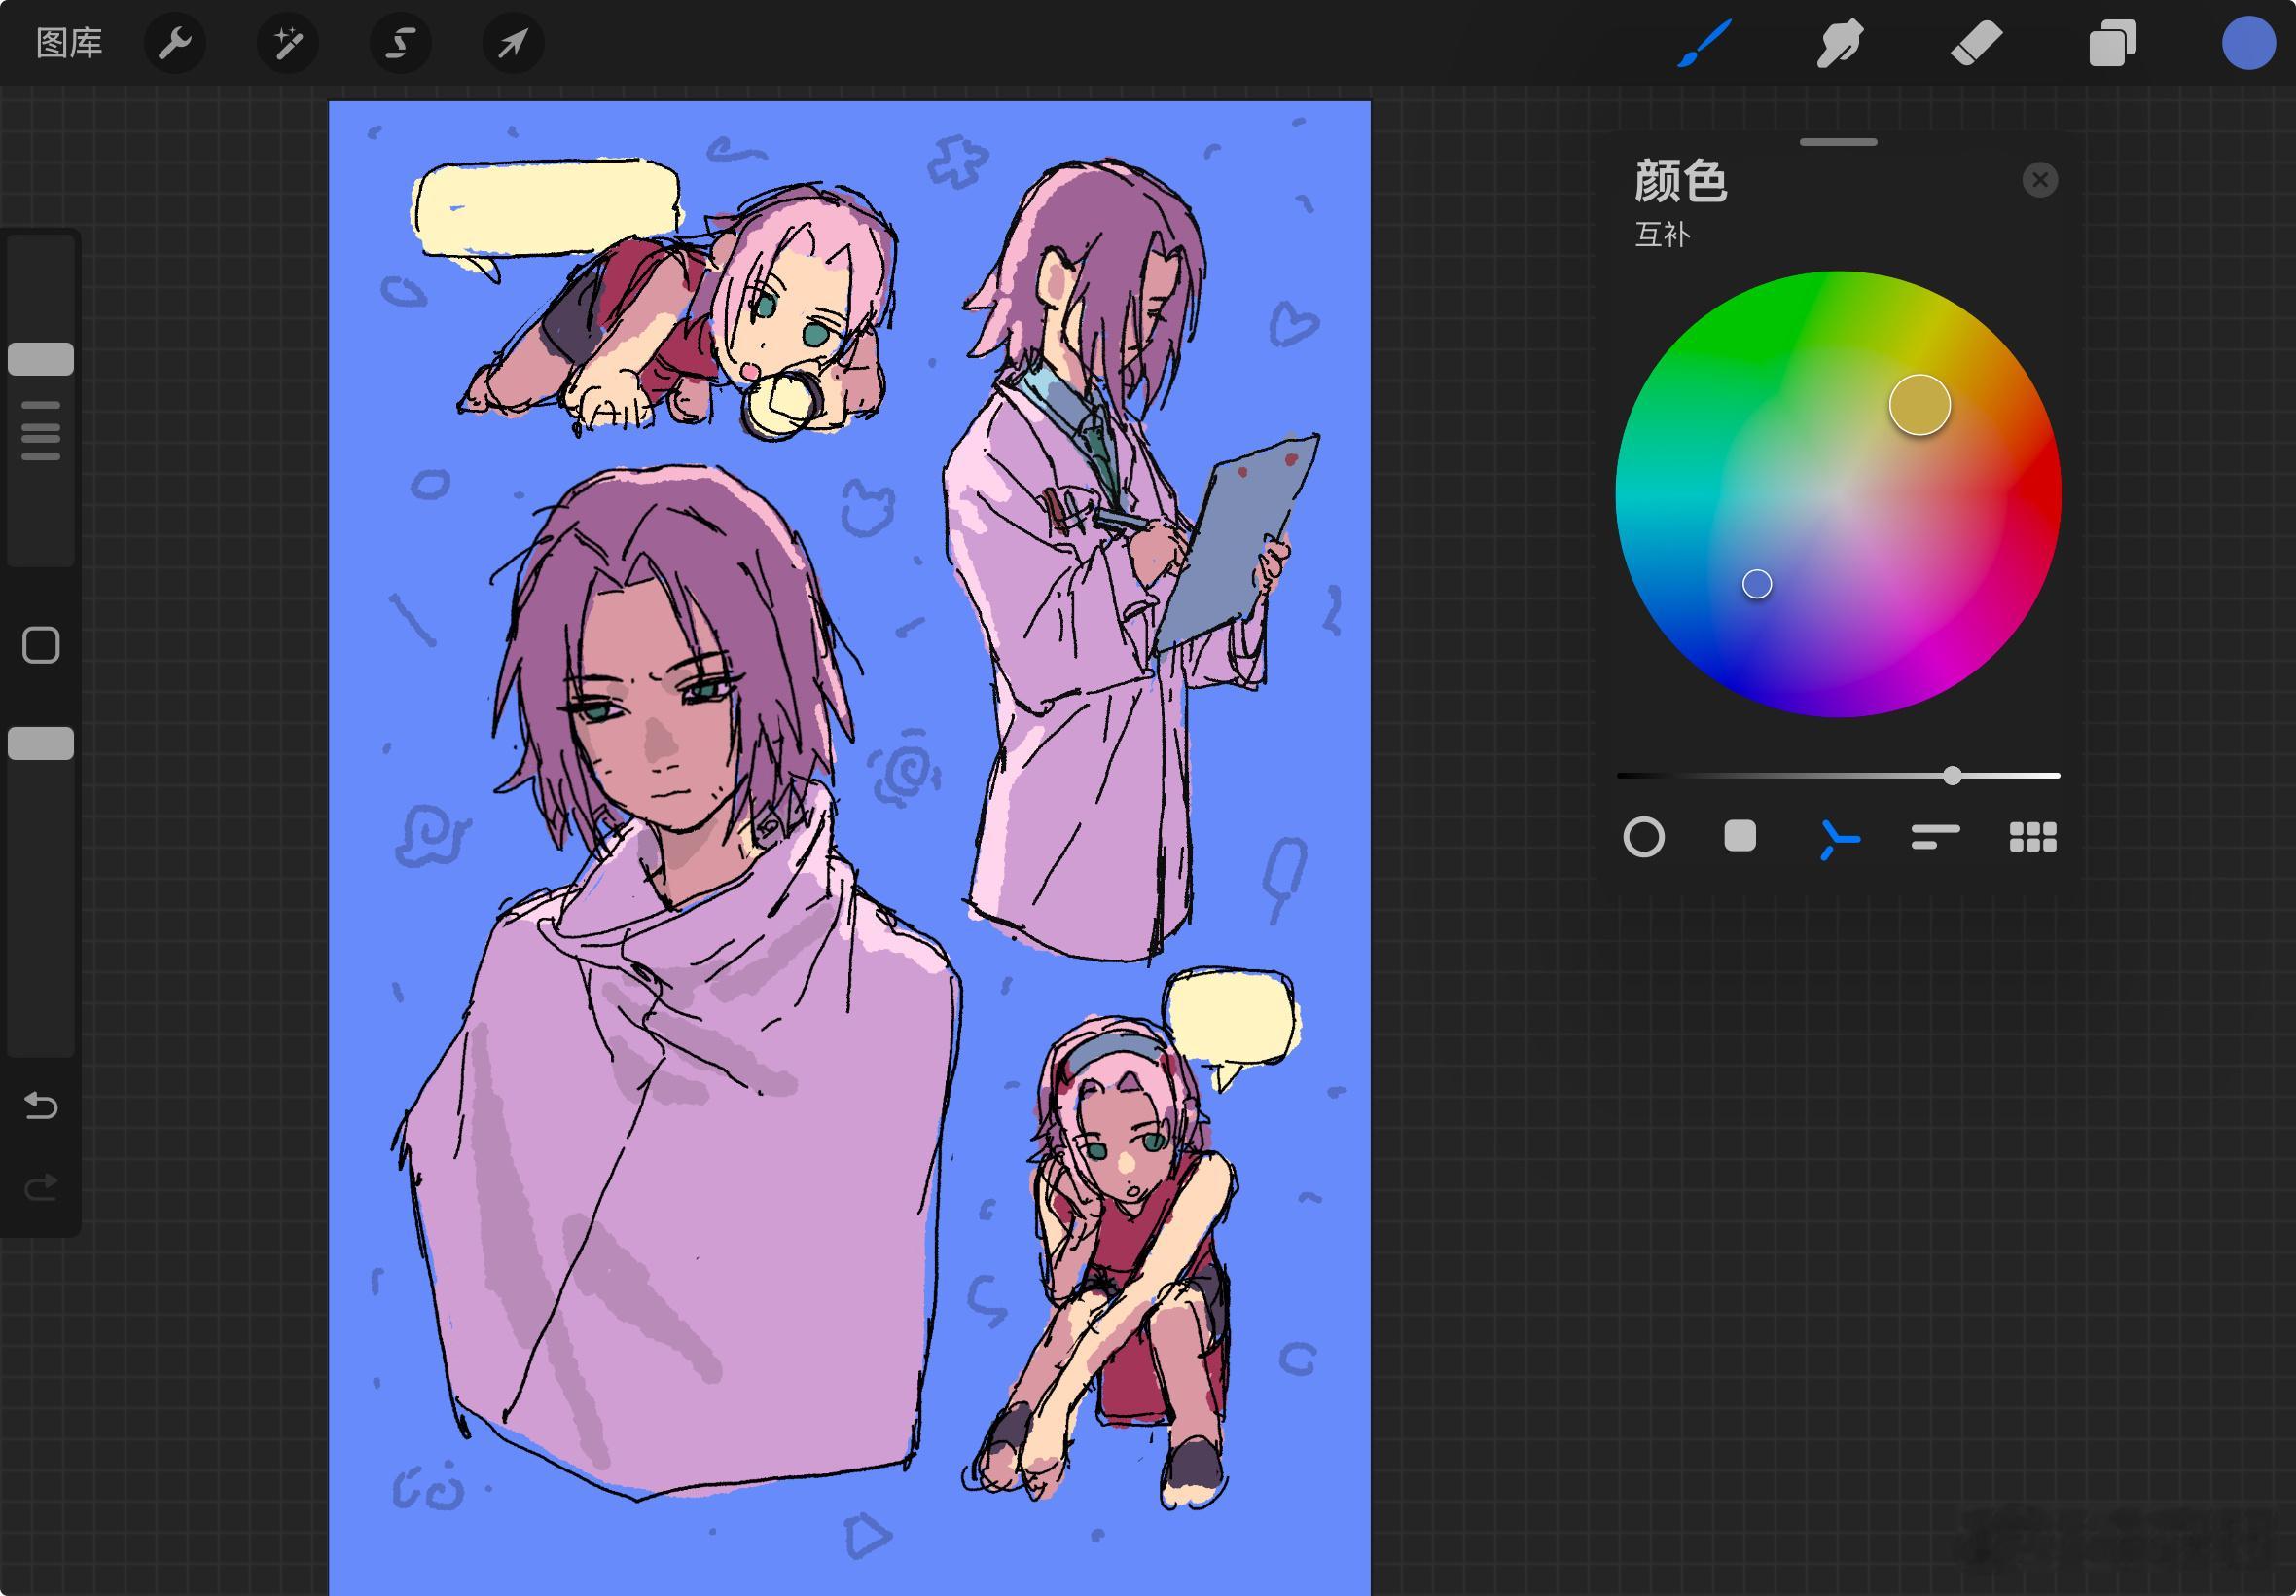Click the brush opacity slider handle
This screenshot has height=1596, width=2296.
[41, 743]
